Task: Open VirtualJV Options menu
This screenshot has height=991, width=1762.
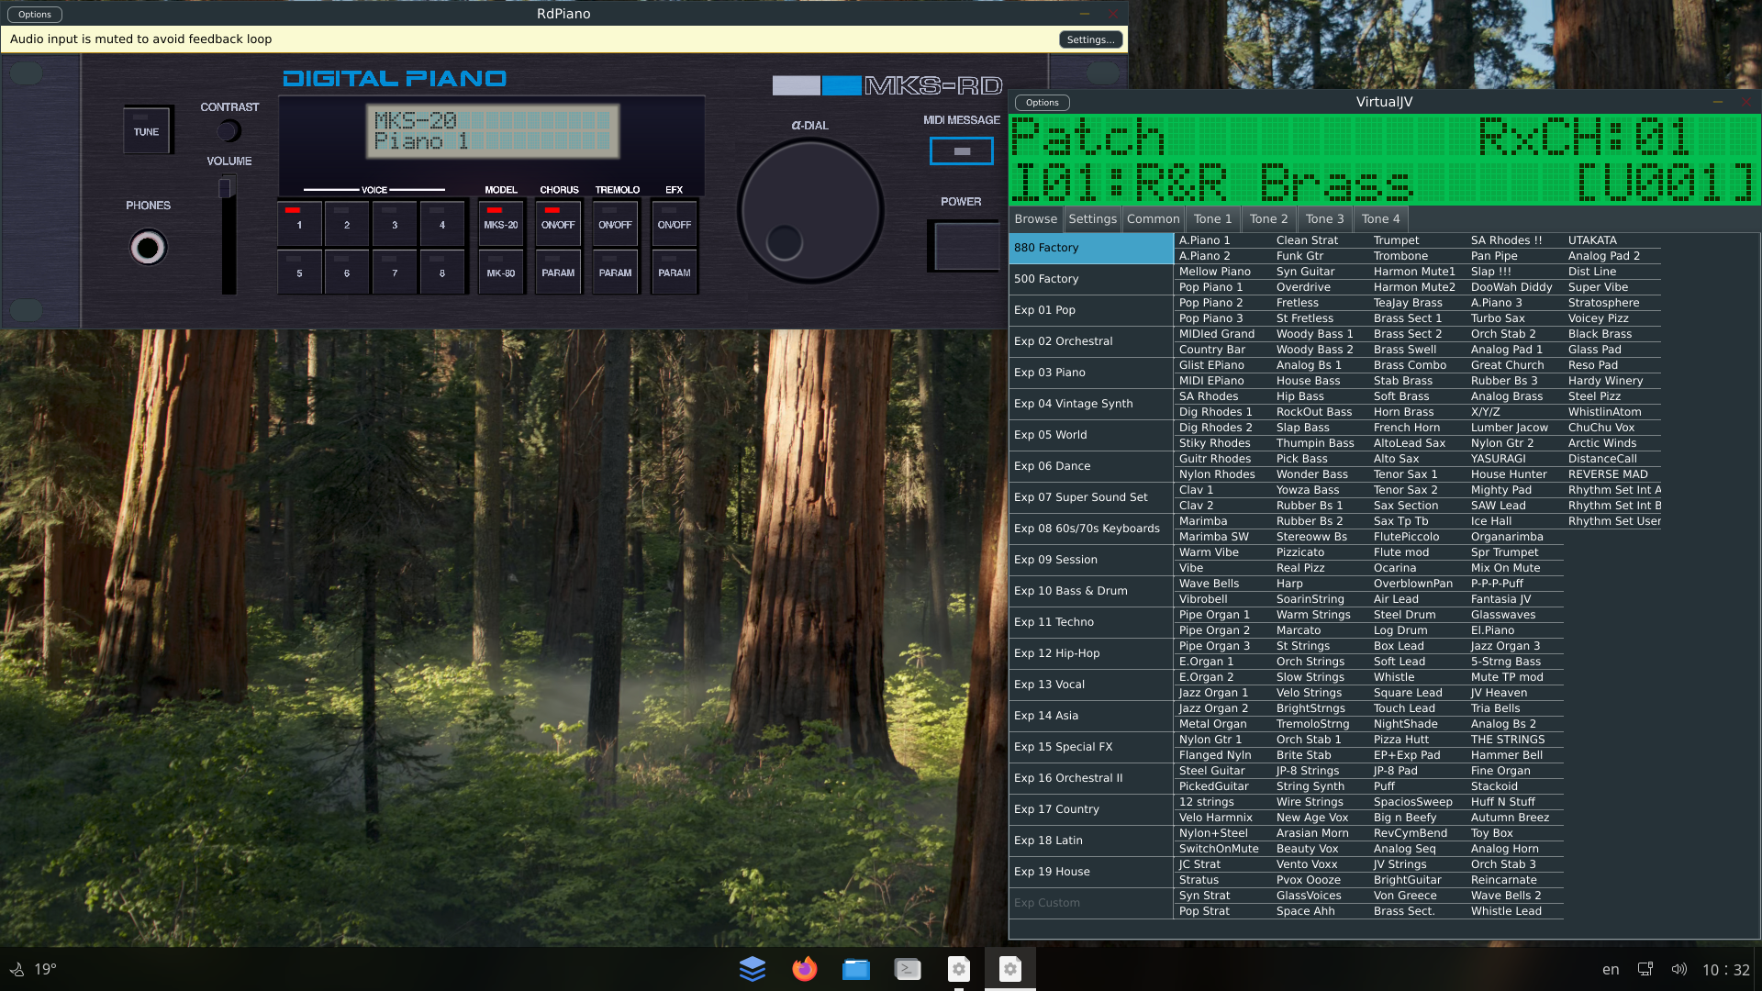Action: (x=1042, y=102)
